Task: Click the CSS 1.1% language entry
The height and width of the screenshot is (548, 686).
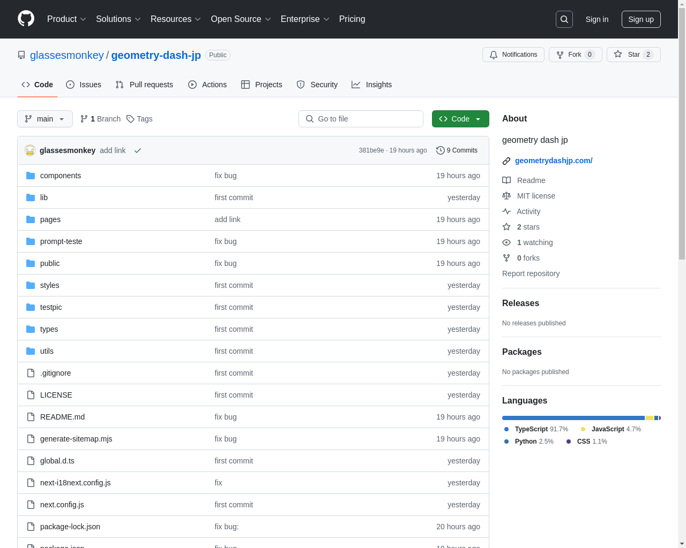Action: [x=587, y=442]
